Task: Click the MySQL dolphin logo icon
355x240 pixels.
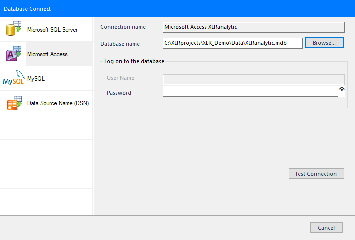Action: [x=14, y=78]
